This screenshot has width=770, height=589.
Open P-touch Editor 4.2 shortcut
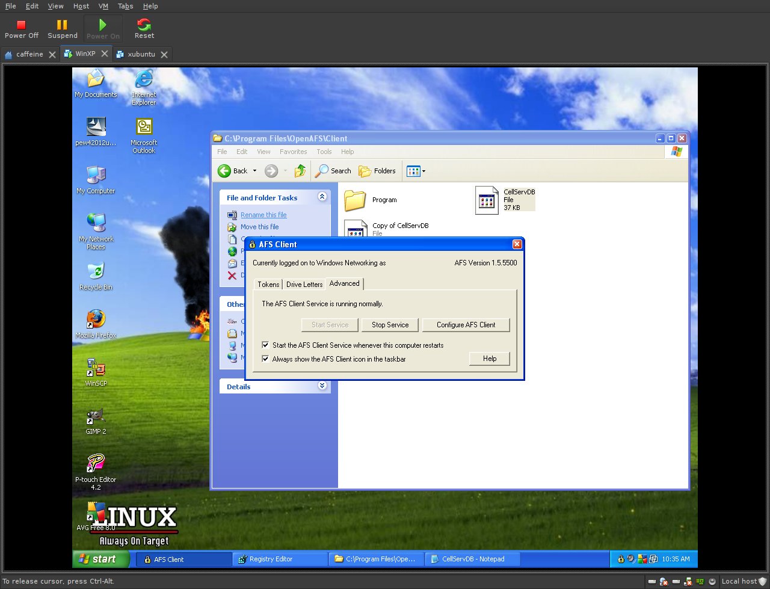(x=96, y=472)
